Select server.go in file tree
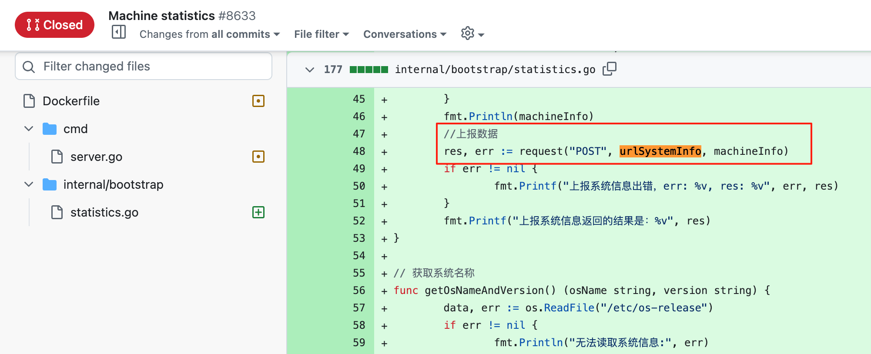Screen dimensions: 871x354 point(96,157)
